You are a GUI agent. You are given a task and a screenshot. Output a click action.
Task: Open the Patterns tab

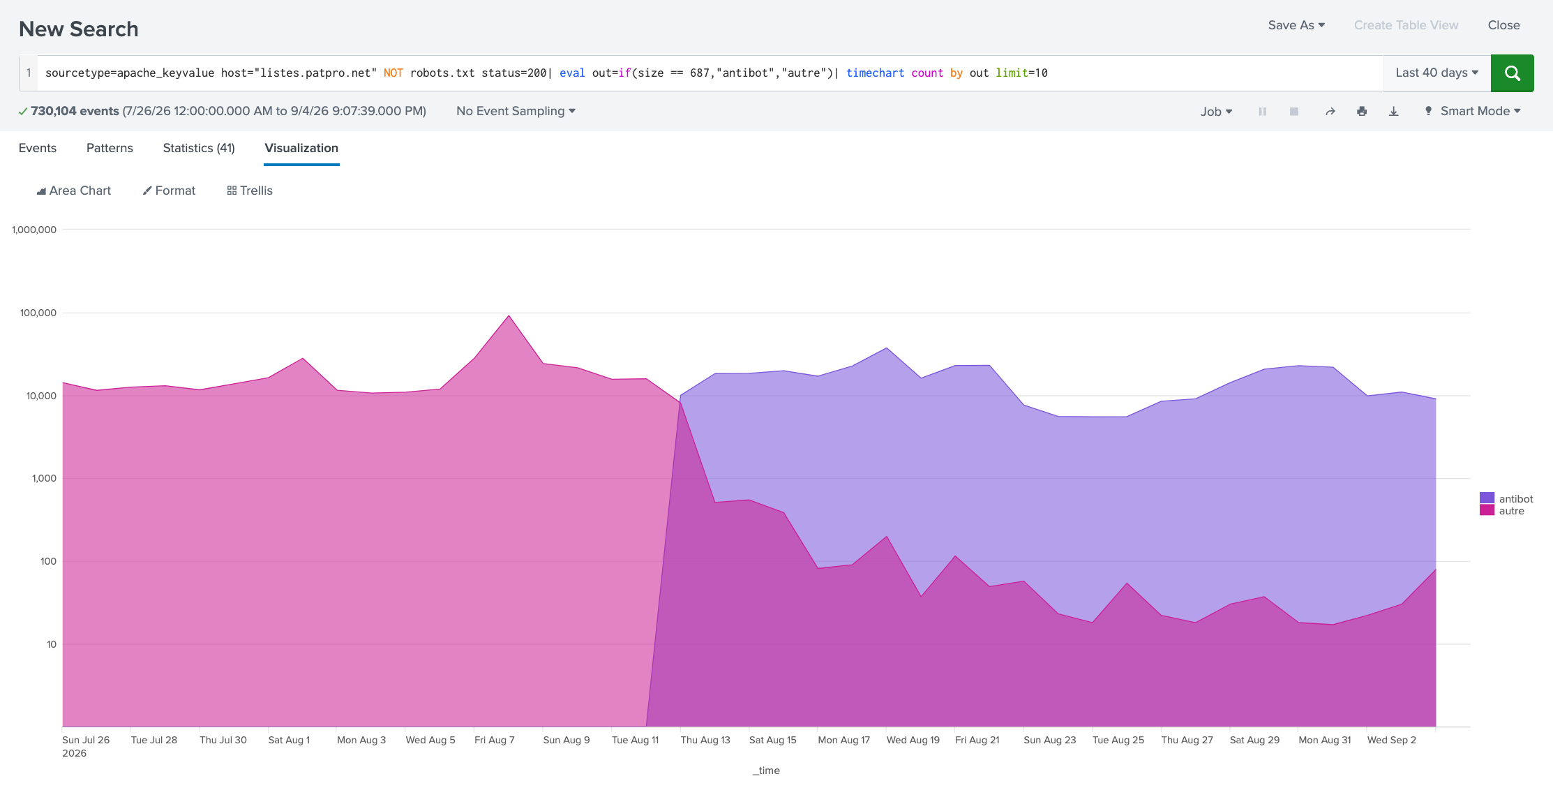[x=110, y=148]
